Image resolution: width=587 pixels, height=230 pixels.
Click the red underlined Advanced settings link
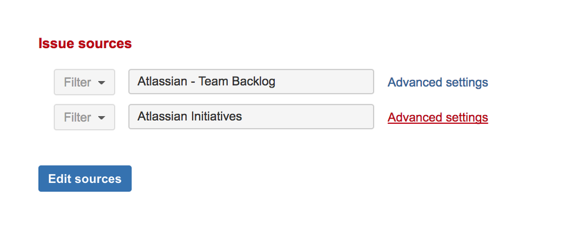tap(438, 117)
